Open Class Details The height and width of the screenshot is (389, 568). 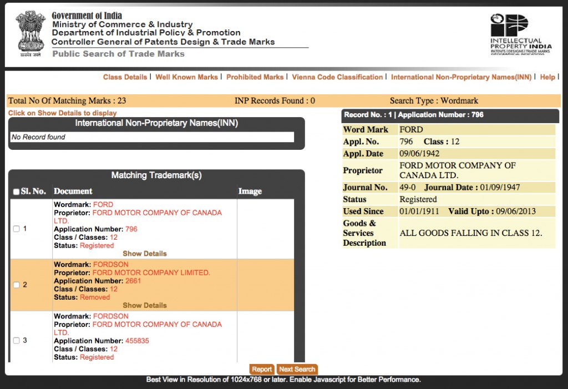(x=125, y=77)
